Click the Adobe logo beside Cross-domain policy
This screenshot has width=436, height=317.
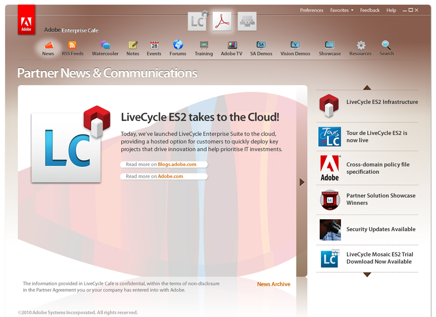click(330, 168)
